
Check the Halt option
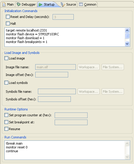8,24
